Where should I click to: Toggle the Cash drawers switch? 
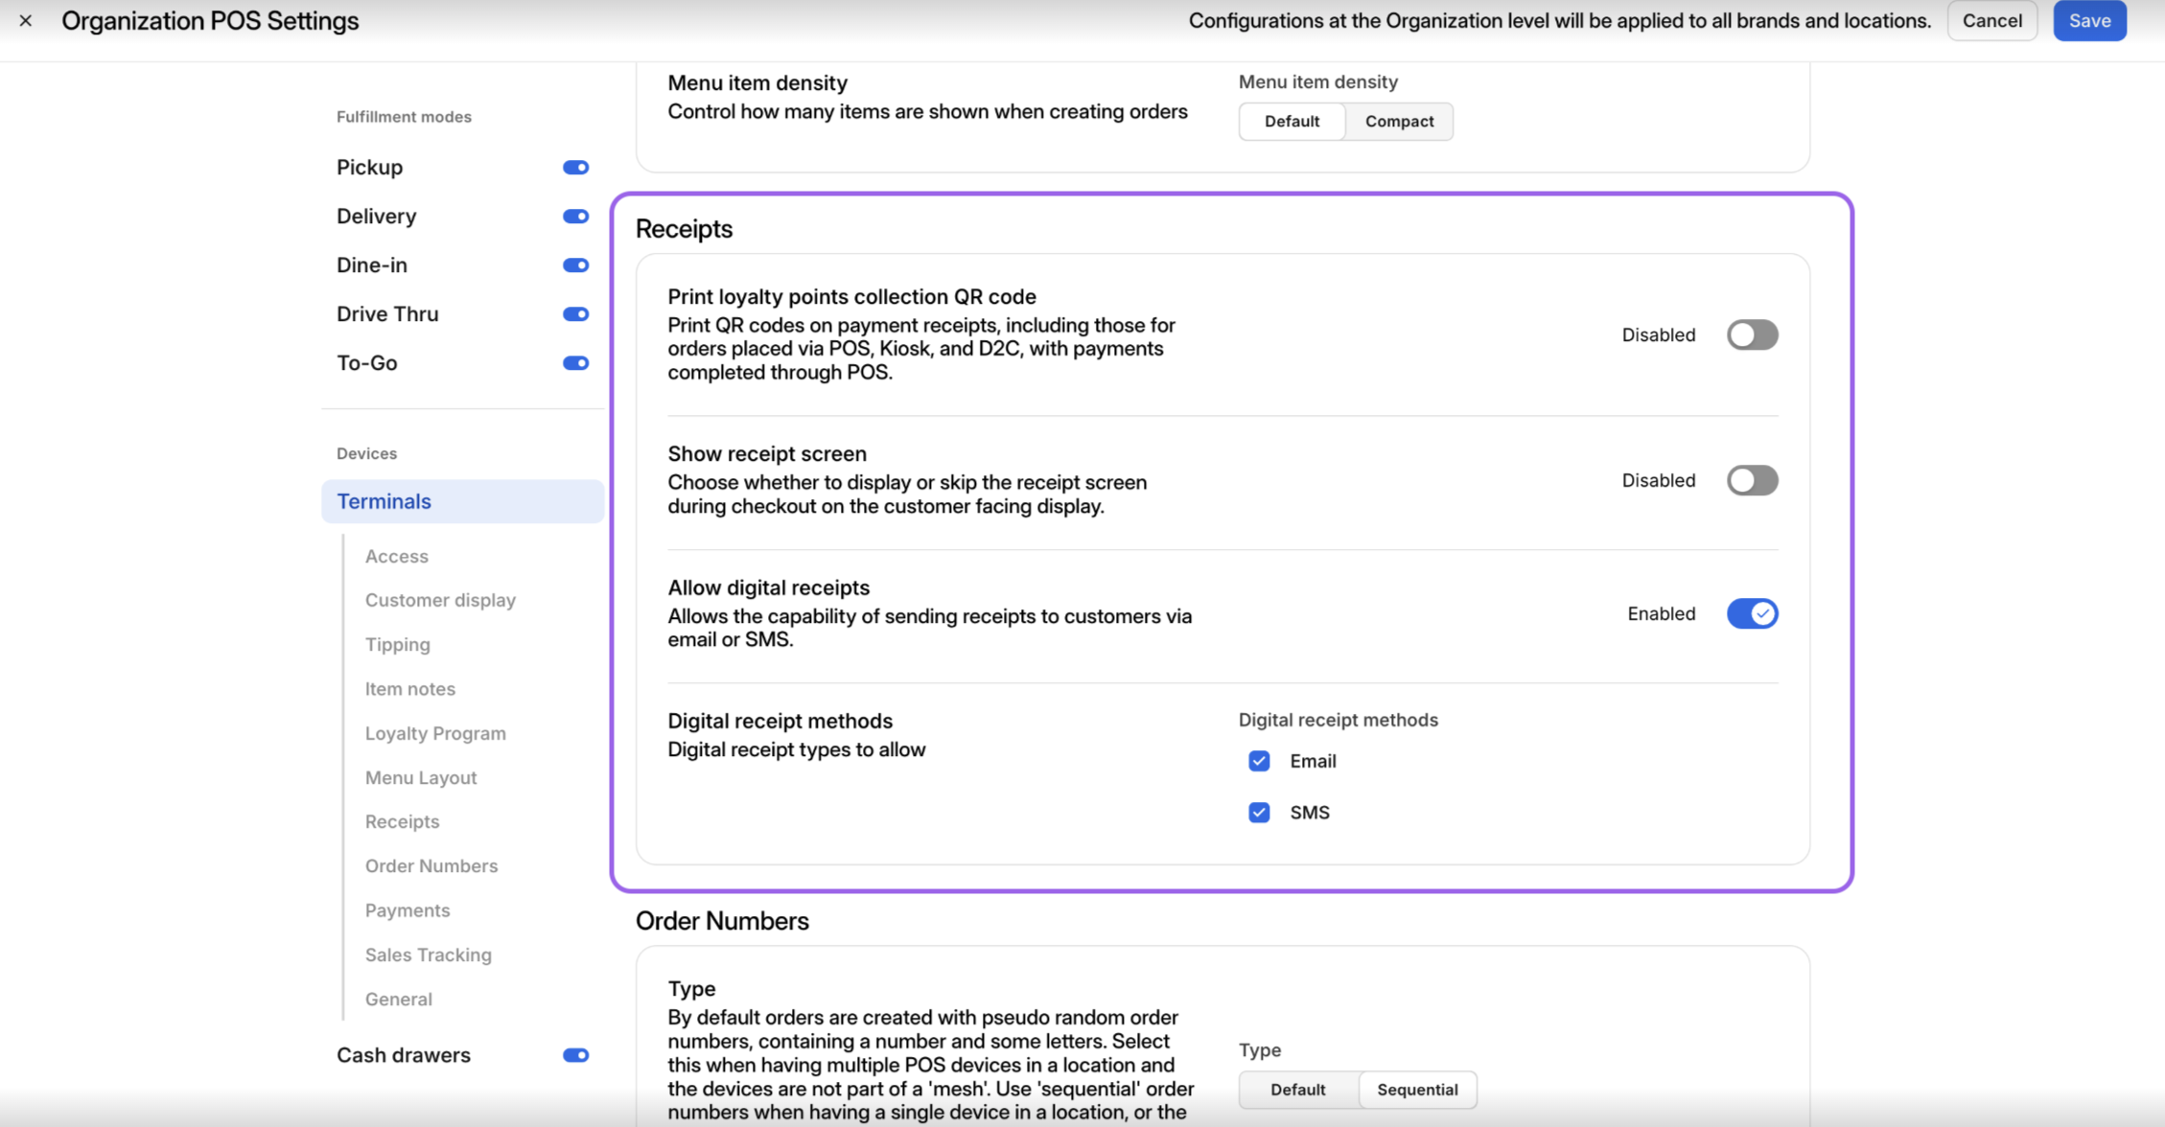(x=575, y=1055)
